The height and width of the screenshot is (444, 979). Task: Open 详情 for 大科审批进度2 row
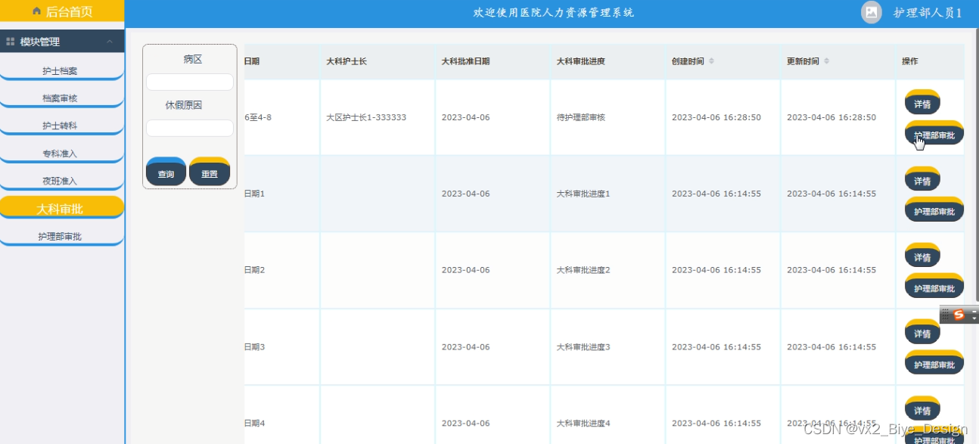click(x=922, y=256)
